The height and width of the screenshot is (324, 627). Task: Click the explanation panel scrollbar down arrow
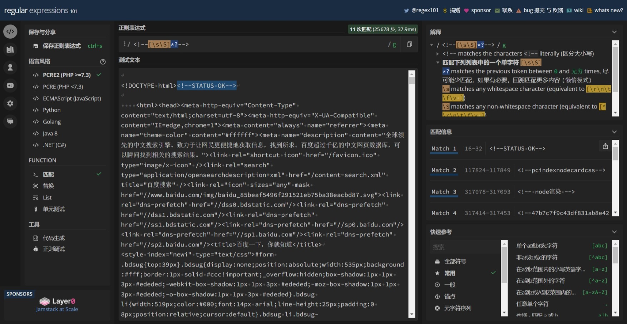click(x=615, y=113)
